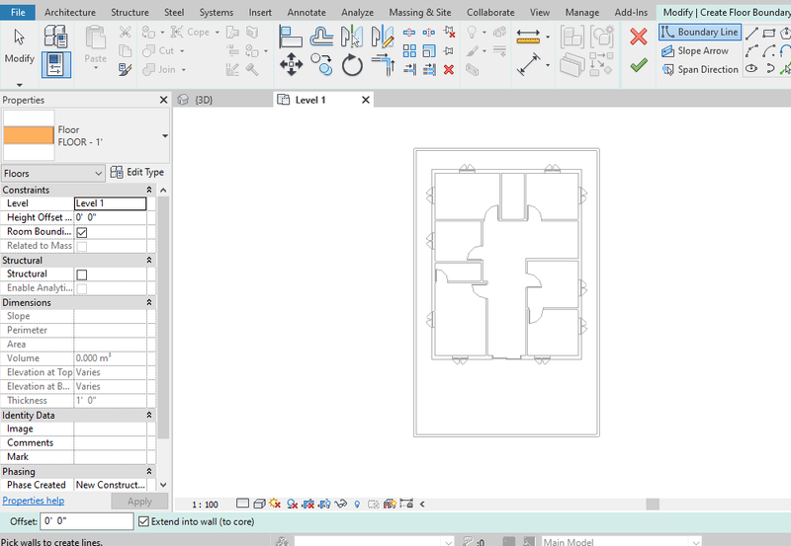
Task: Finish edit mode with green checkmark
Action: [639, 64]
